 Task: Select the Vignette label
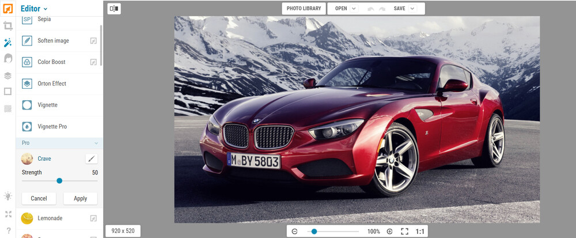(x=47, y=105)
